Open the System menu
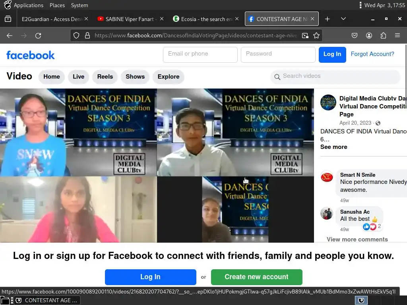 pyautogui.click(x=79, y=5)
